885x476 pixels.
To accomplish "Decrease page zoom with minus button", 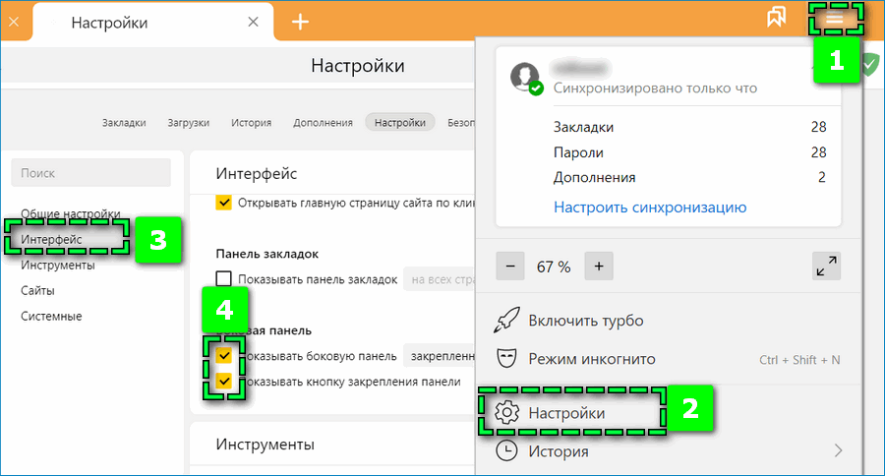I will (510, 266).
